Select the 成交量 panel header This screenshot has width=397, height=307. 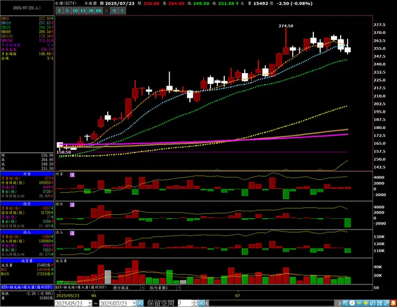(x=27, y=261)
